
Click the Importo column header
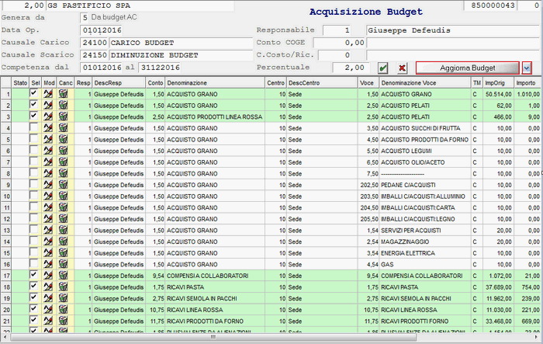[528, 83]
